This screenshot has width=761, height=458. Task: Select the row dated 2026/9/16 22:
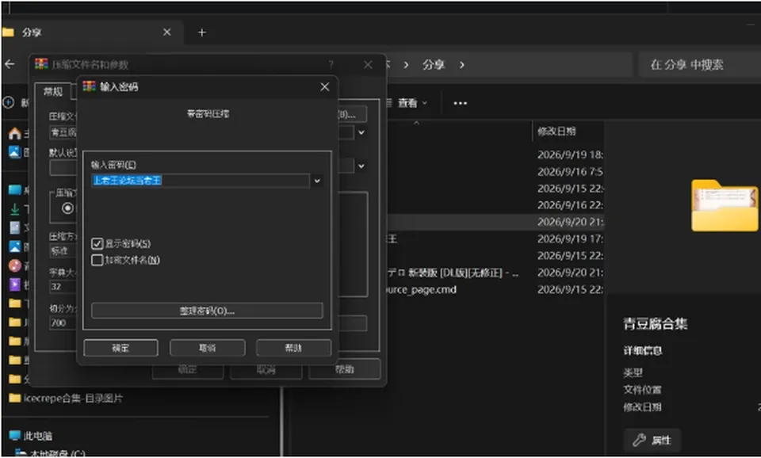tap(495, 205)
